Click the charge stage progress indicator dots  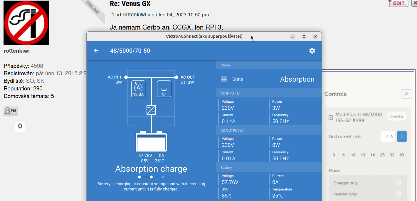tap(151, 177)
